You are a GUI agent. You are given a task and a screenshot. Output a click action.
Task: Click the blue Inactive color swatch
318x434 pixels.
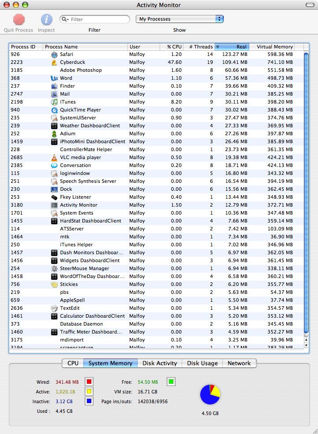pos(89,401)
